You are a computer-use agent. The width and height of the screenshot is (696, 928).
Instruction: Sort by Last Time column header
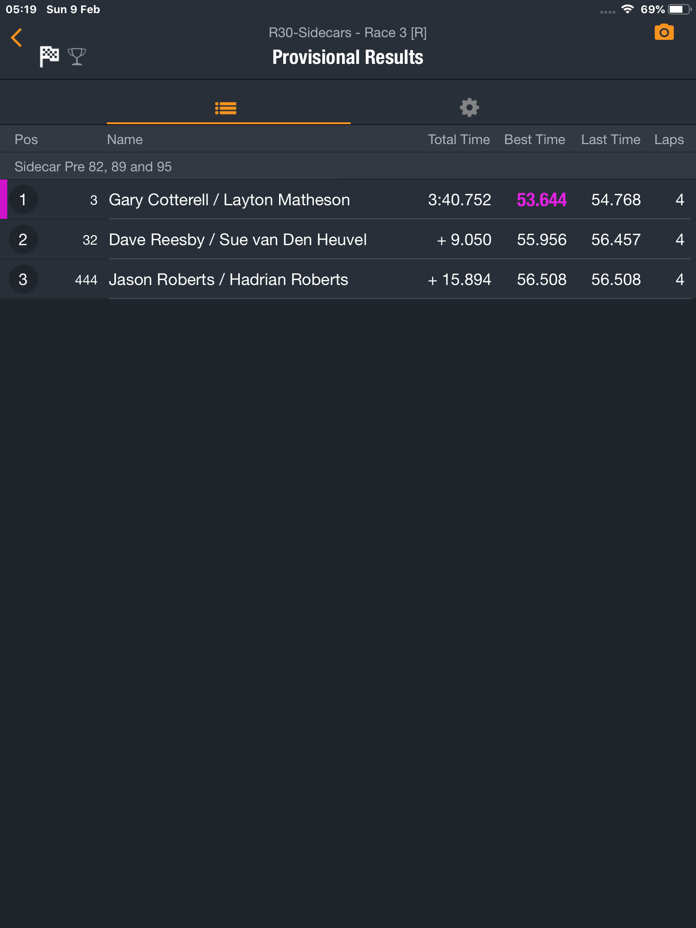click(x=611, y=140)
